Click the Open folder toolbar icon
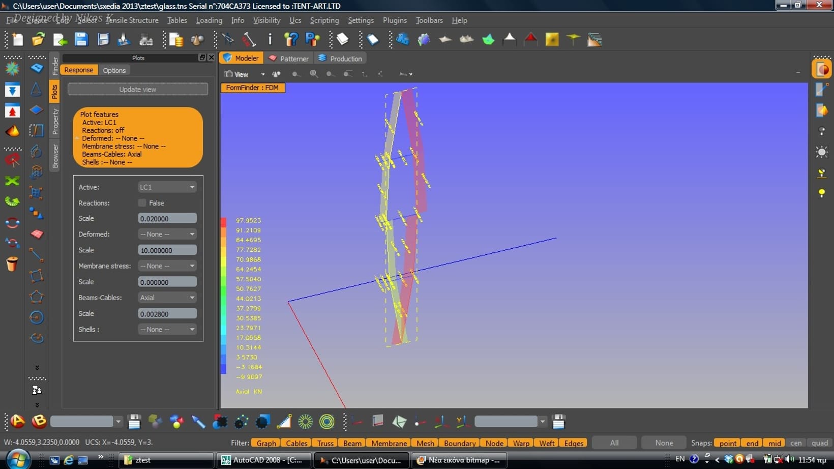834x469 pixels. [38, 40]
